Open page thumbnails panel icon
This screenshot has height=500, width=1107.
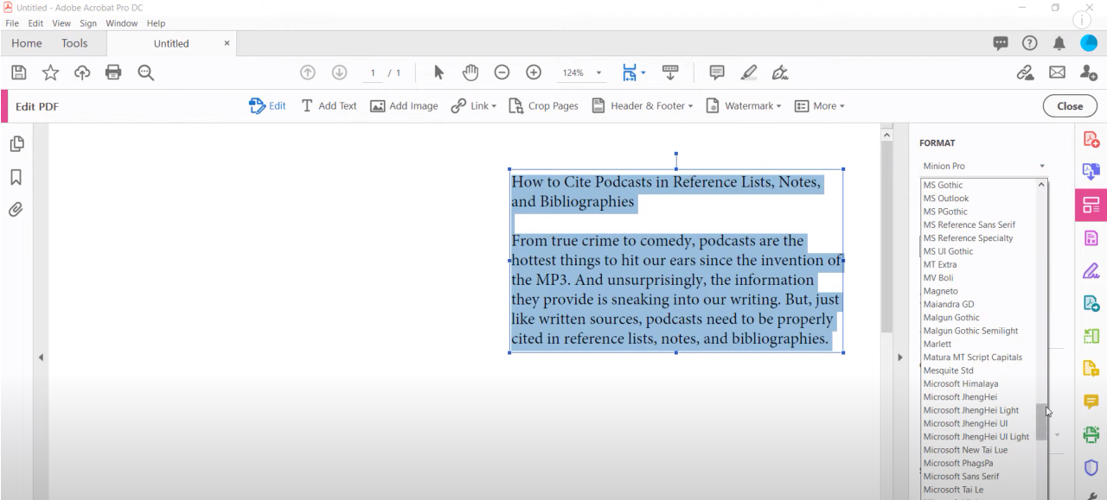point(16,143)
